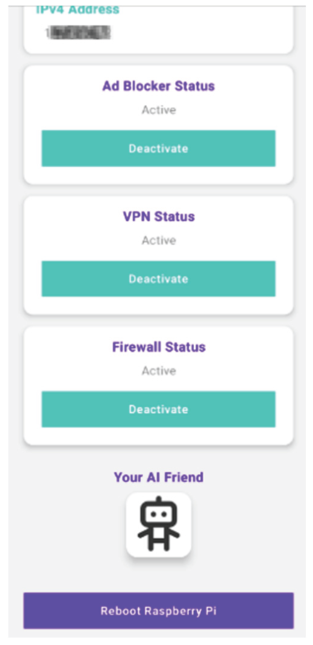
Task: Click Active text under VPN Status
Action: (x=159, y=240)
